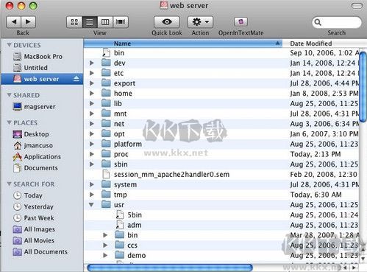Toggle the toolbar with top-right pill button
The image size is (367, 272).
click(357, 5)
